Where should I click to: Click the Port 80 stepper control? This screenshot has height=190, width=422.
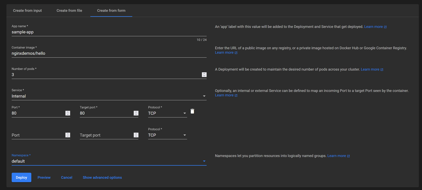pos(68,113)
